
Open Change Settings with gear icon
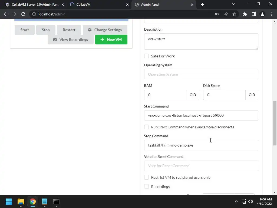[x=105, y=30]
